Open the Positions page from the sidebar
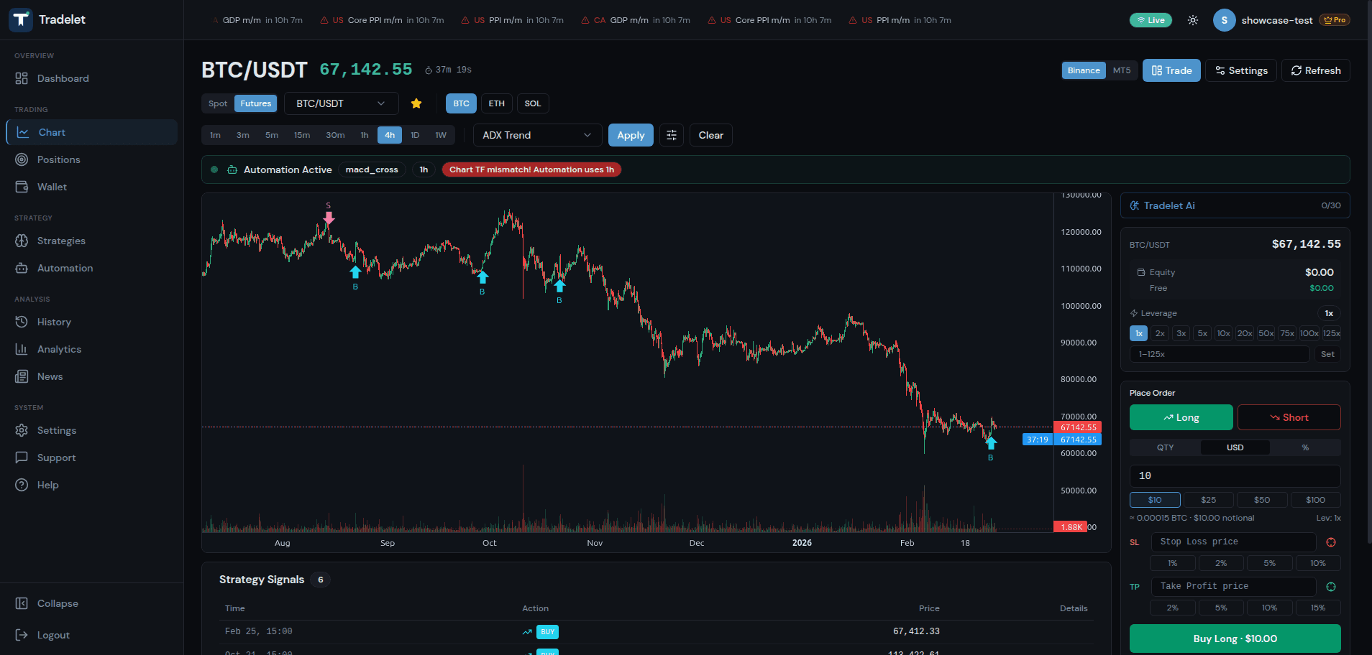Screen dimensions: 1372x655 (58, 159)
